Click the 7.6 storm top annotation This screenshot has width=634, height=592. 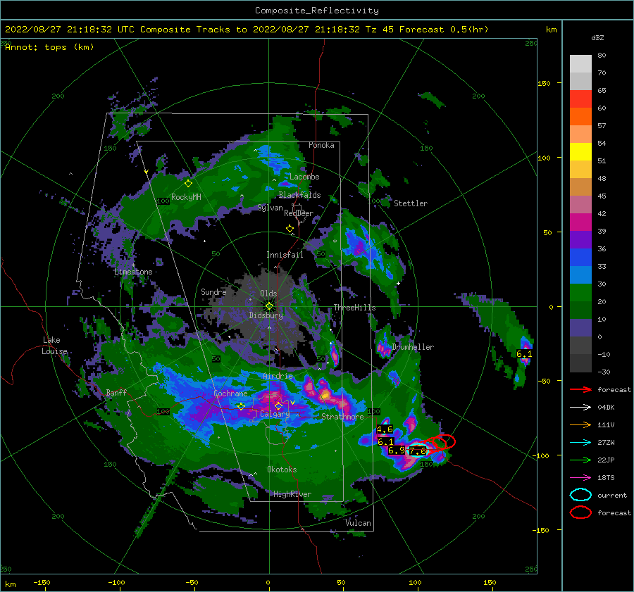pyautogui.click(x=418, y=451)
